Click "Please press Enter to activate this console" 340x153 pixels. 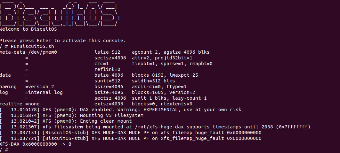tap(63, 41)
